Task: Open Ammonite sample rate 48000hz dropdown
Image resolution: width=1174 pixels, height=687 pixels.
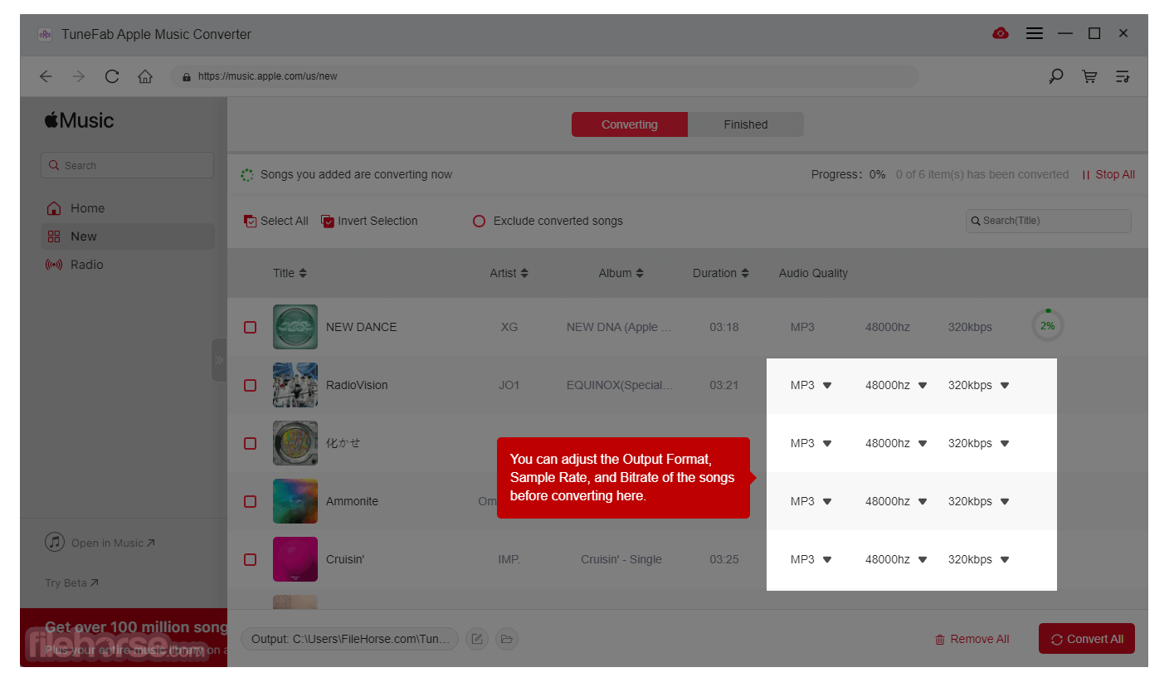Action: click(896, 501)
